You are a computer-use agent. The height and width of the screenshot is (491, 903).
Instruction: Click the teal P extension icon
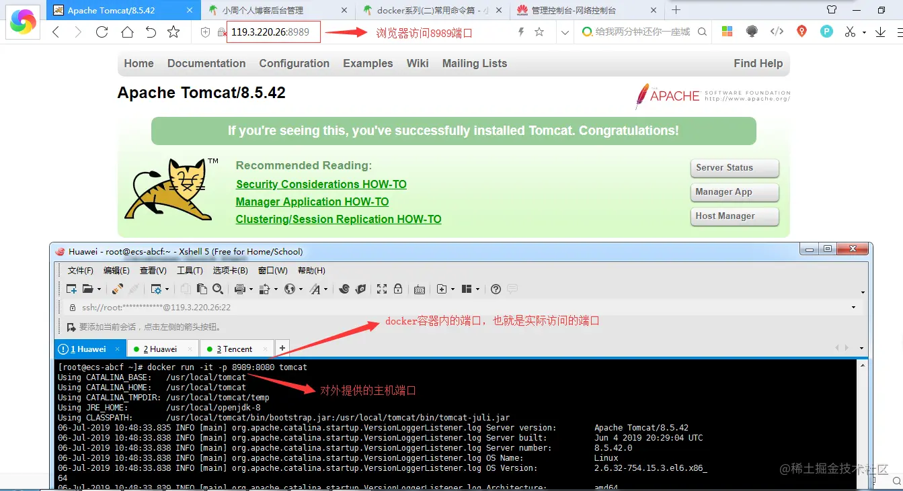click(826, 32)
